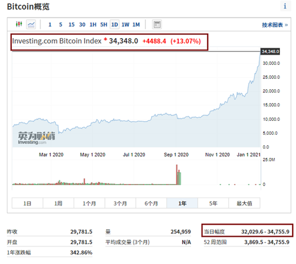Select the 30 minute interval

[x=82, y=25]
